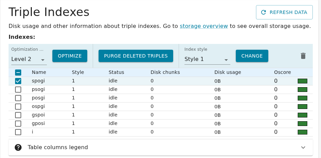Click the REFRESH DATA button

[x=284, y=12]
